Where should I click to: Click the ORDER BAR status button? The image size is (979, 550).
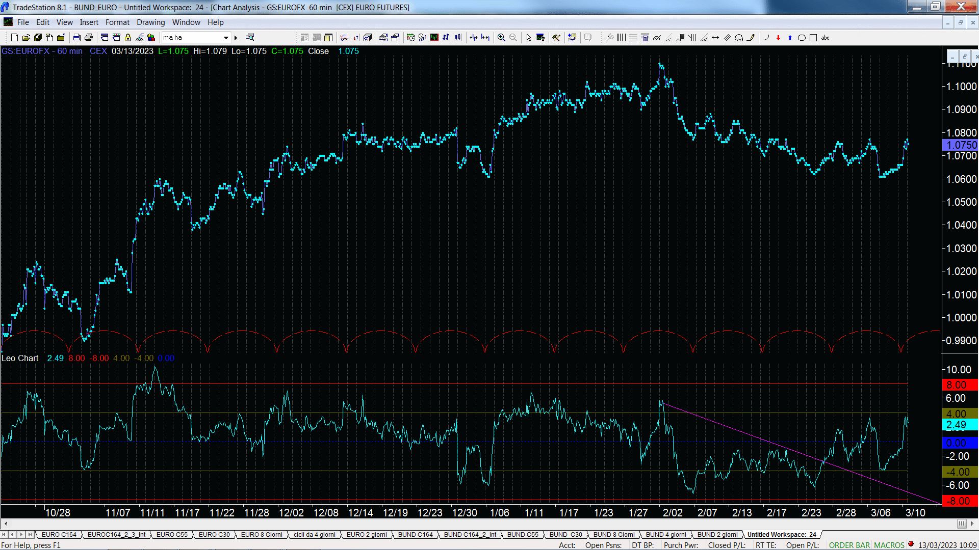pyautogui.click(x=849, y=545)
